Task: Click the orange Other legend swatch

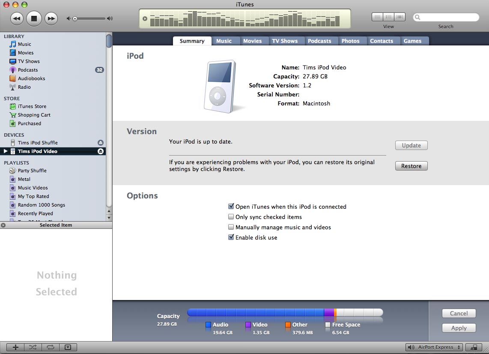Action: tap(288, 325)
